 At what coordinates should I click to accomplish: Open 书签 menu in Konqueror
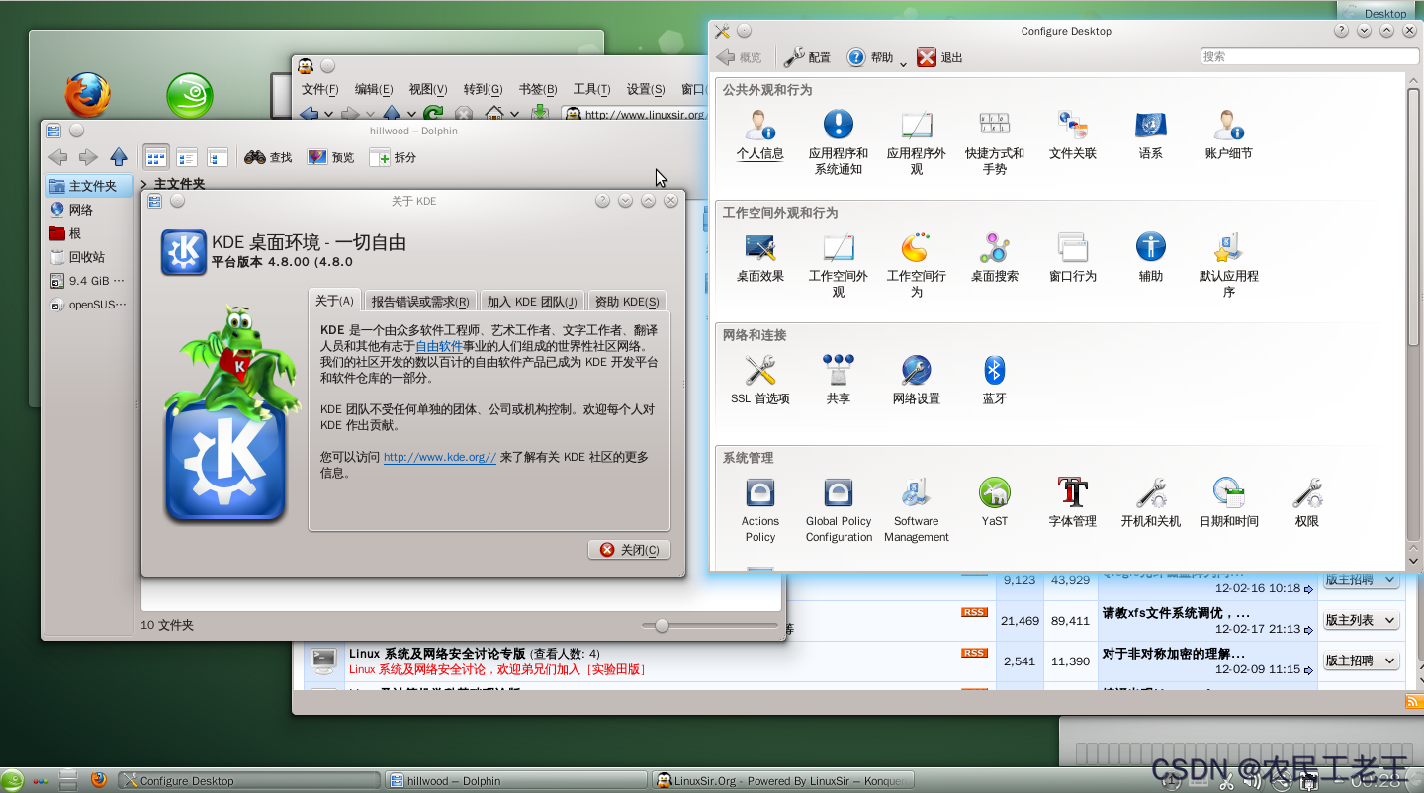(x=538, y=89)
